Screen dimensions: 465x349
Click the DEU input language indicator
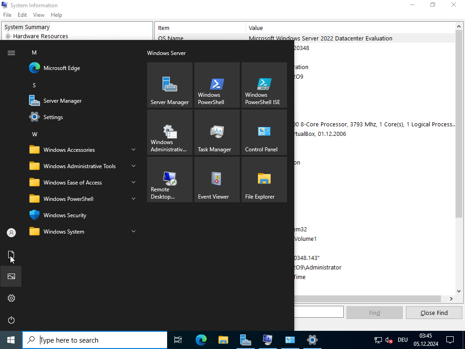[402, 340]
